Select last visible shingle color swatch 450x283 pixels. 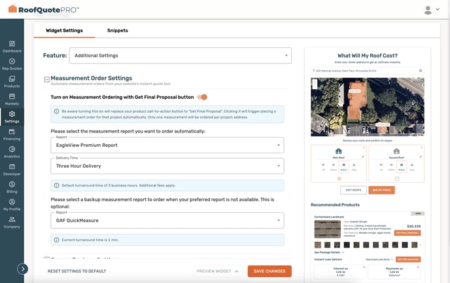tap(414, 245)
